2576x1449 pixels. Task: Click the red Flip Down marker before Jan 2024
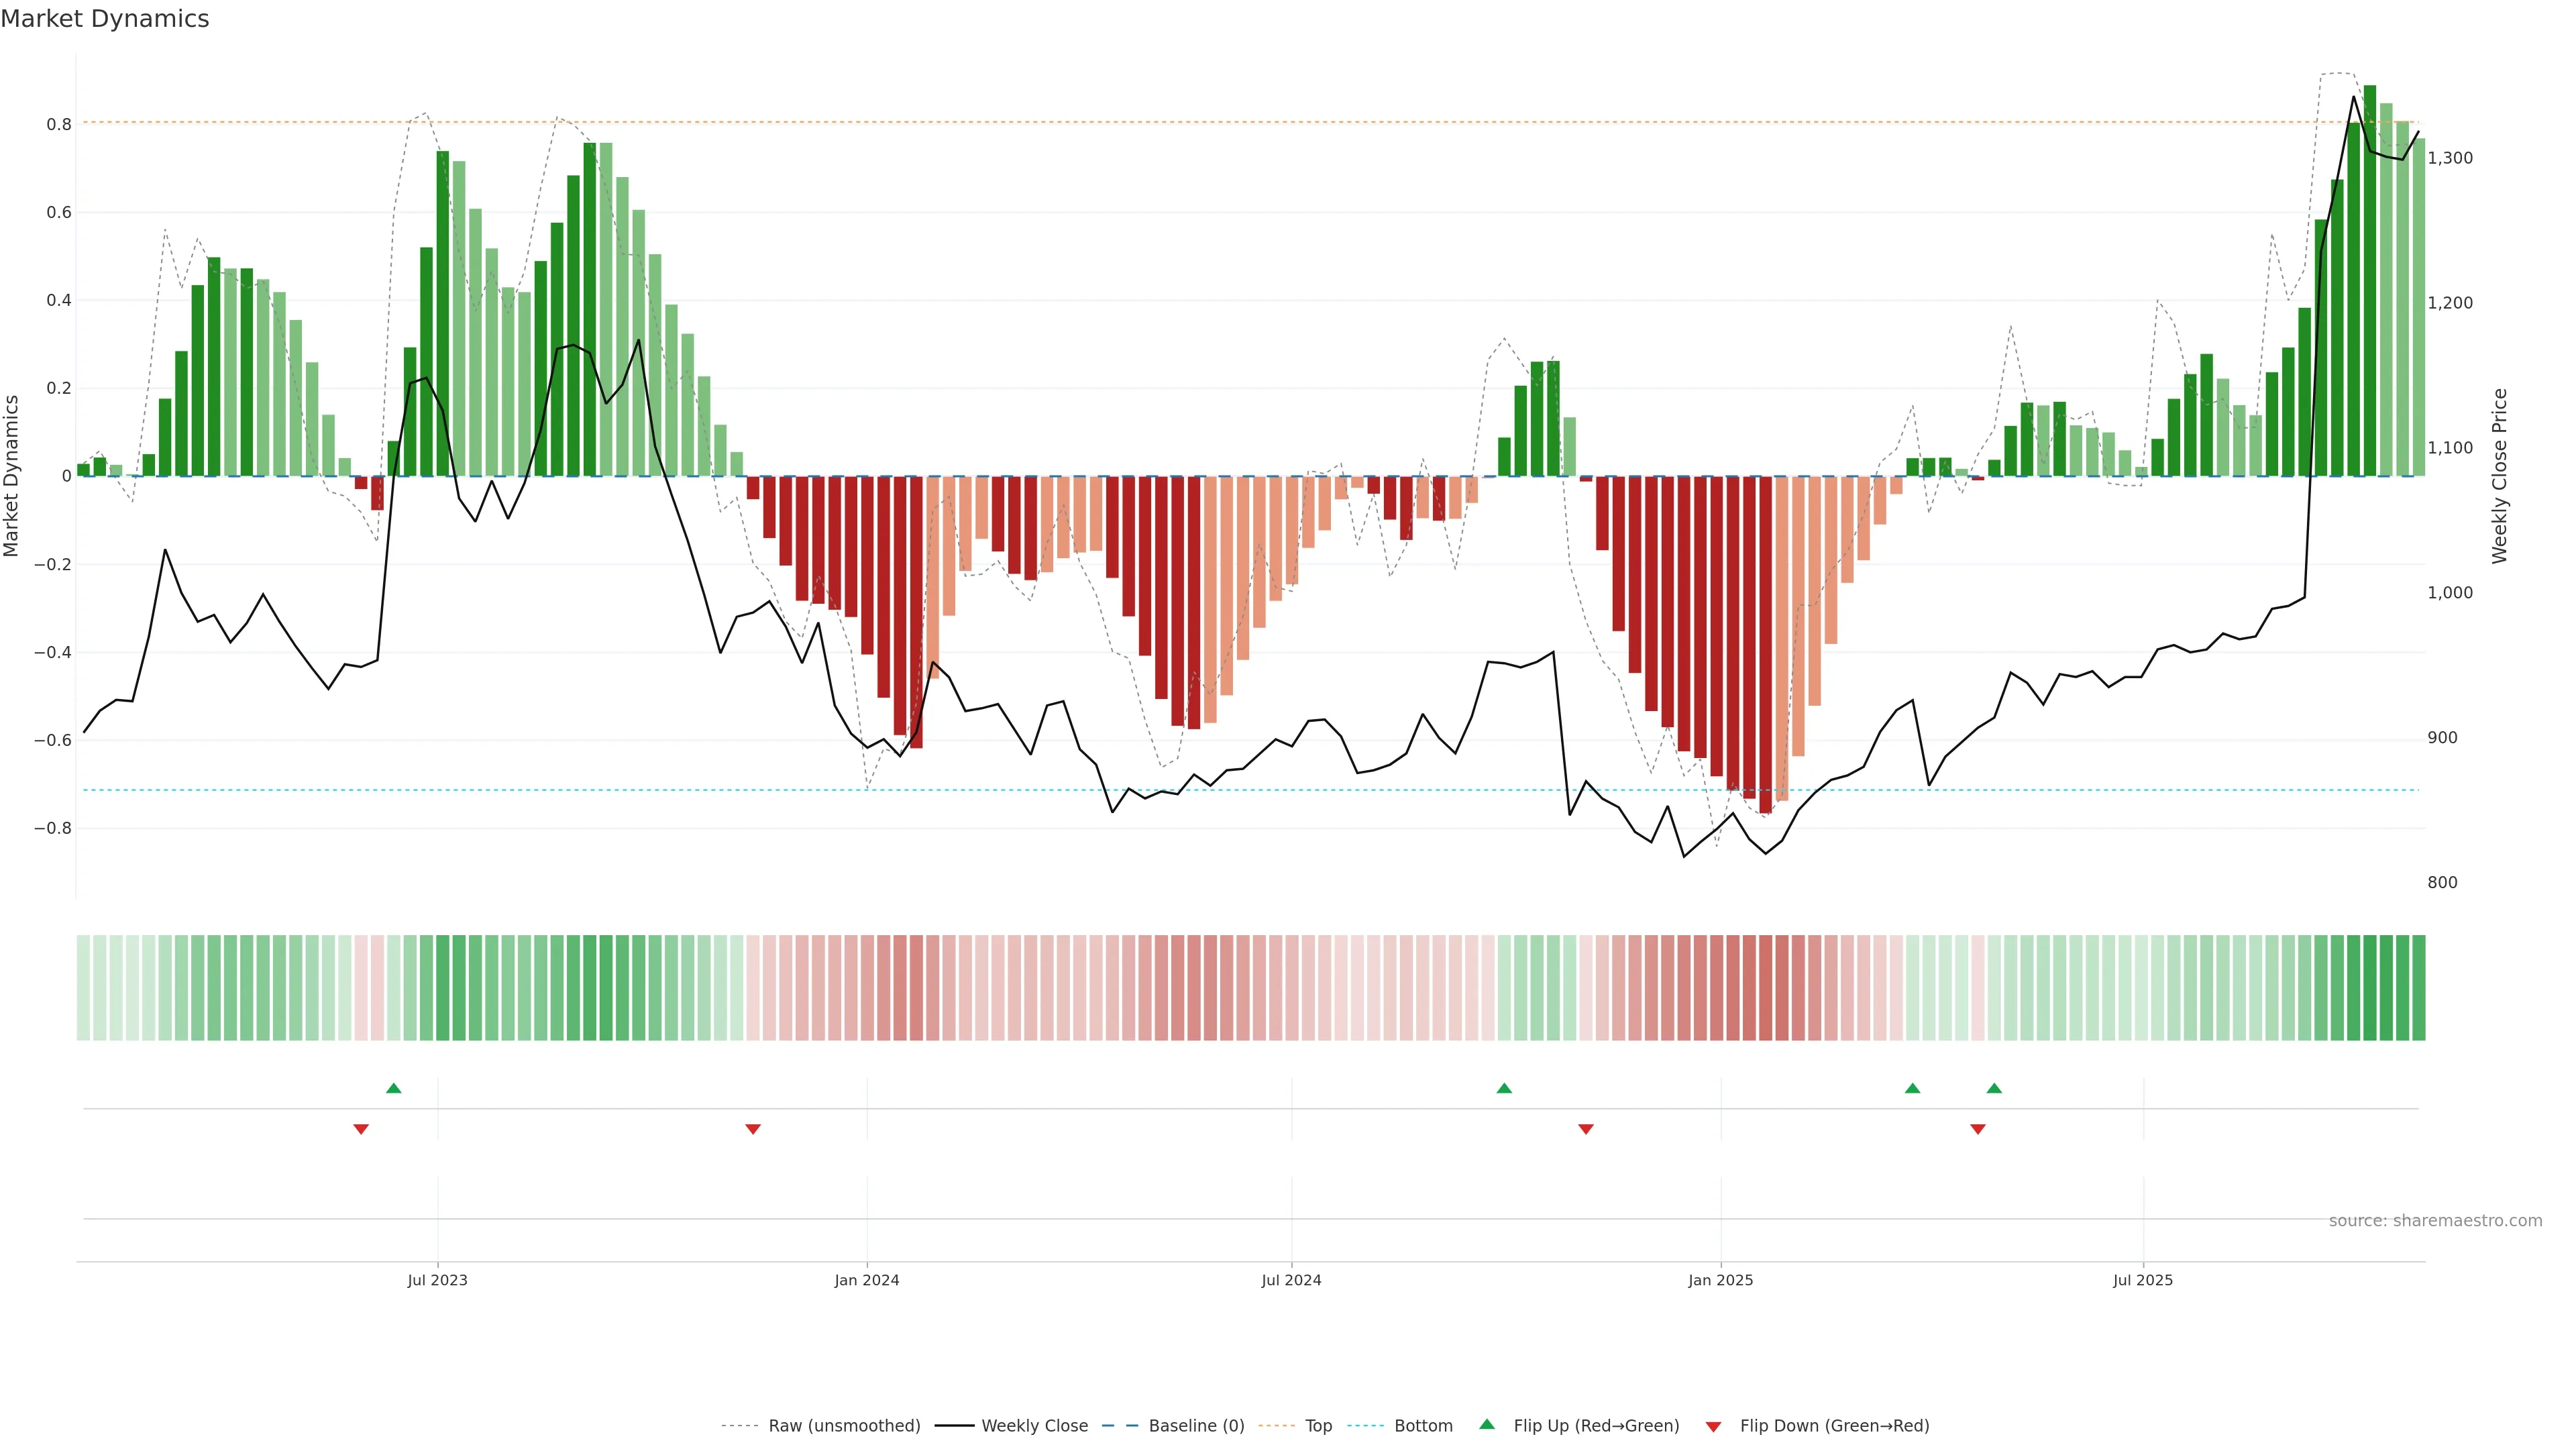[753, 1129]
